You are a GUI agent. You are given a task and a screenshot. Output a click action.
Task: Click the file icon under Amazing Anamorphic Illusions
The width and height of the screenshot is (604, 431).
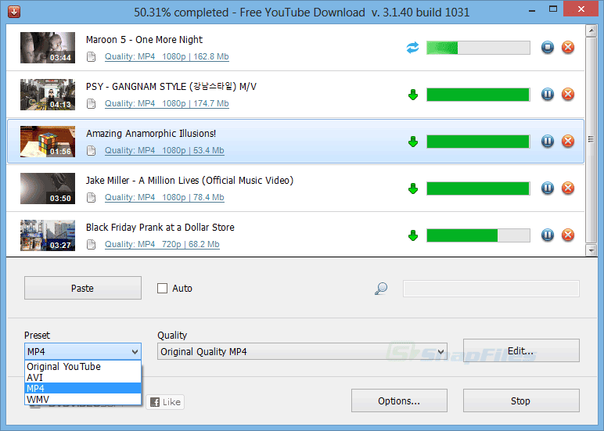coord(92,151)
